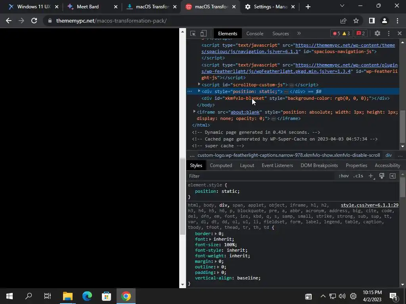
Task: Expand the padding shorthand property triangle
Action: point(218,272)
